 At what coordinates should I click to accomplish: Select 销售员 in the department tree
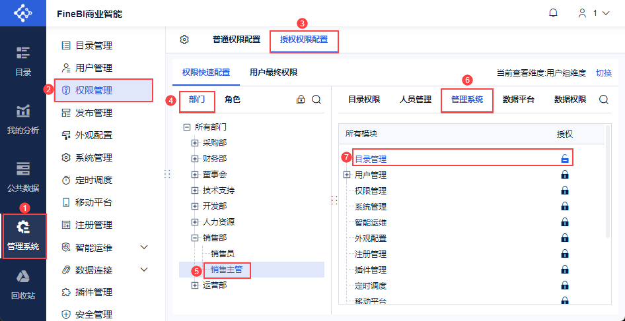[x=222, y=253]
